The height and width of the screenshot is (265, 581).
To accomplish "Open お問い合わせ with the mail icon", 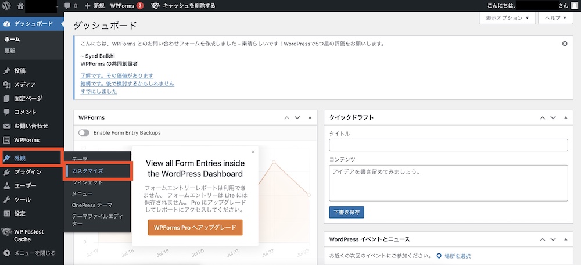I will pyautogui.click(x=32, y=126).
